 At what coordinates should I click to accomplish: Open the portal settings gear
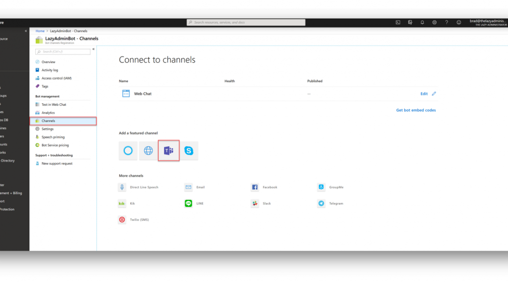point(435,23)
